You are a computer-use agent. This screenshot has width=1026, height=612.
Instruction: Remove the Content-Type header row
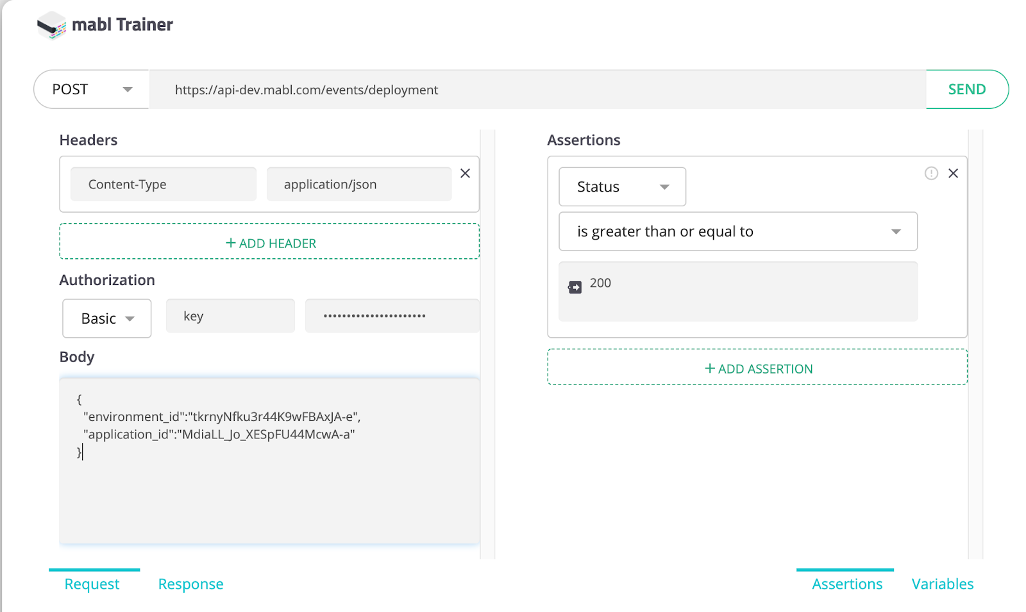465,173
